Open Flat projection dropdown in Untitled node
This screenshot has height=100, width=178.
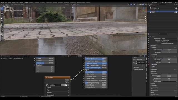[58, 90]
